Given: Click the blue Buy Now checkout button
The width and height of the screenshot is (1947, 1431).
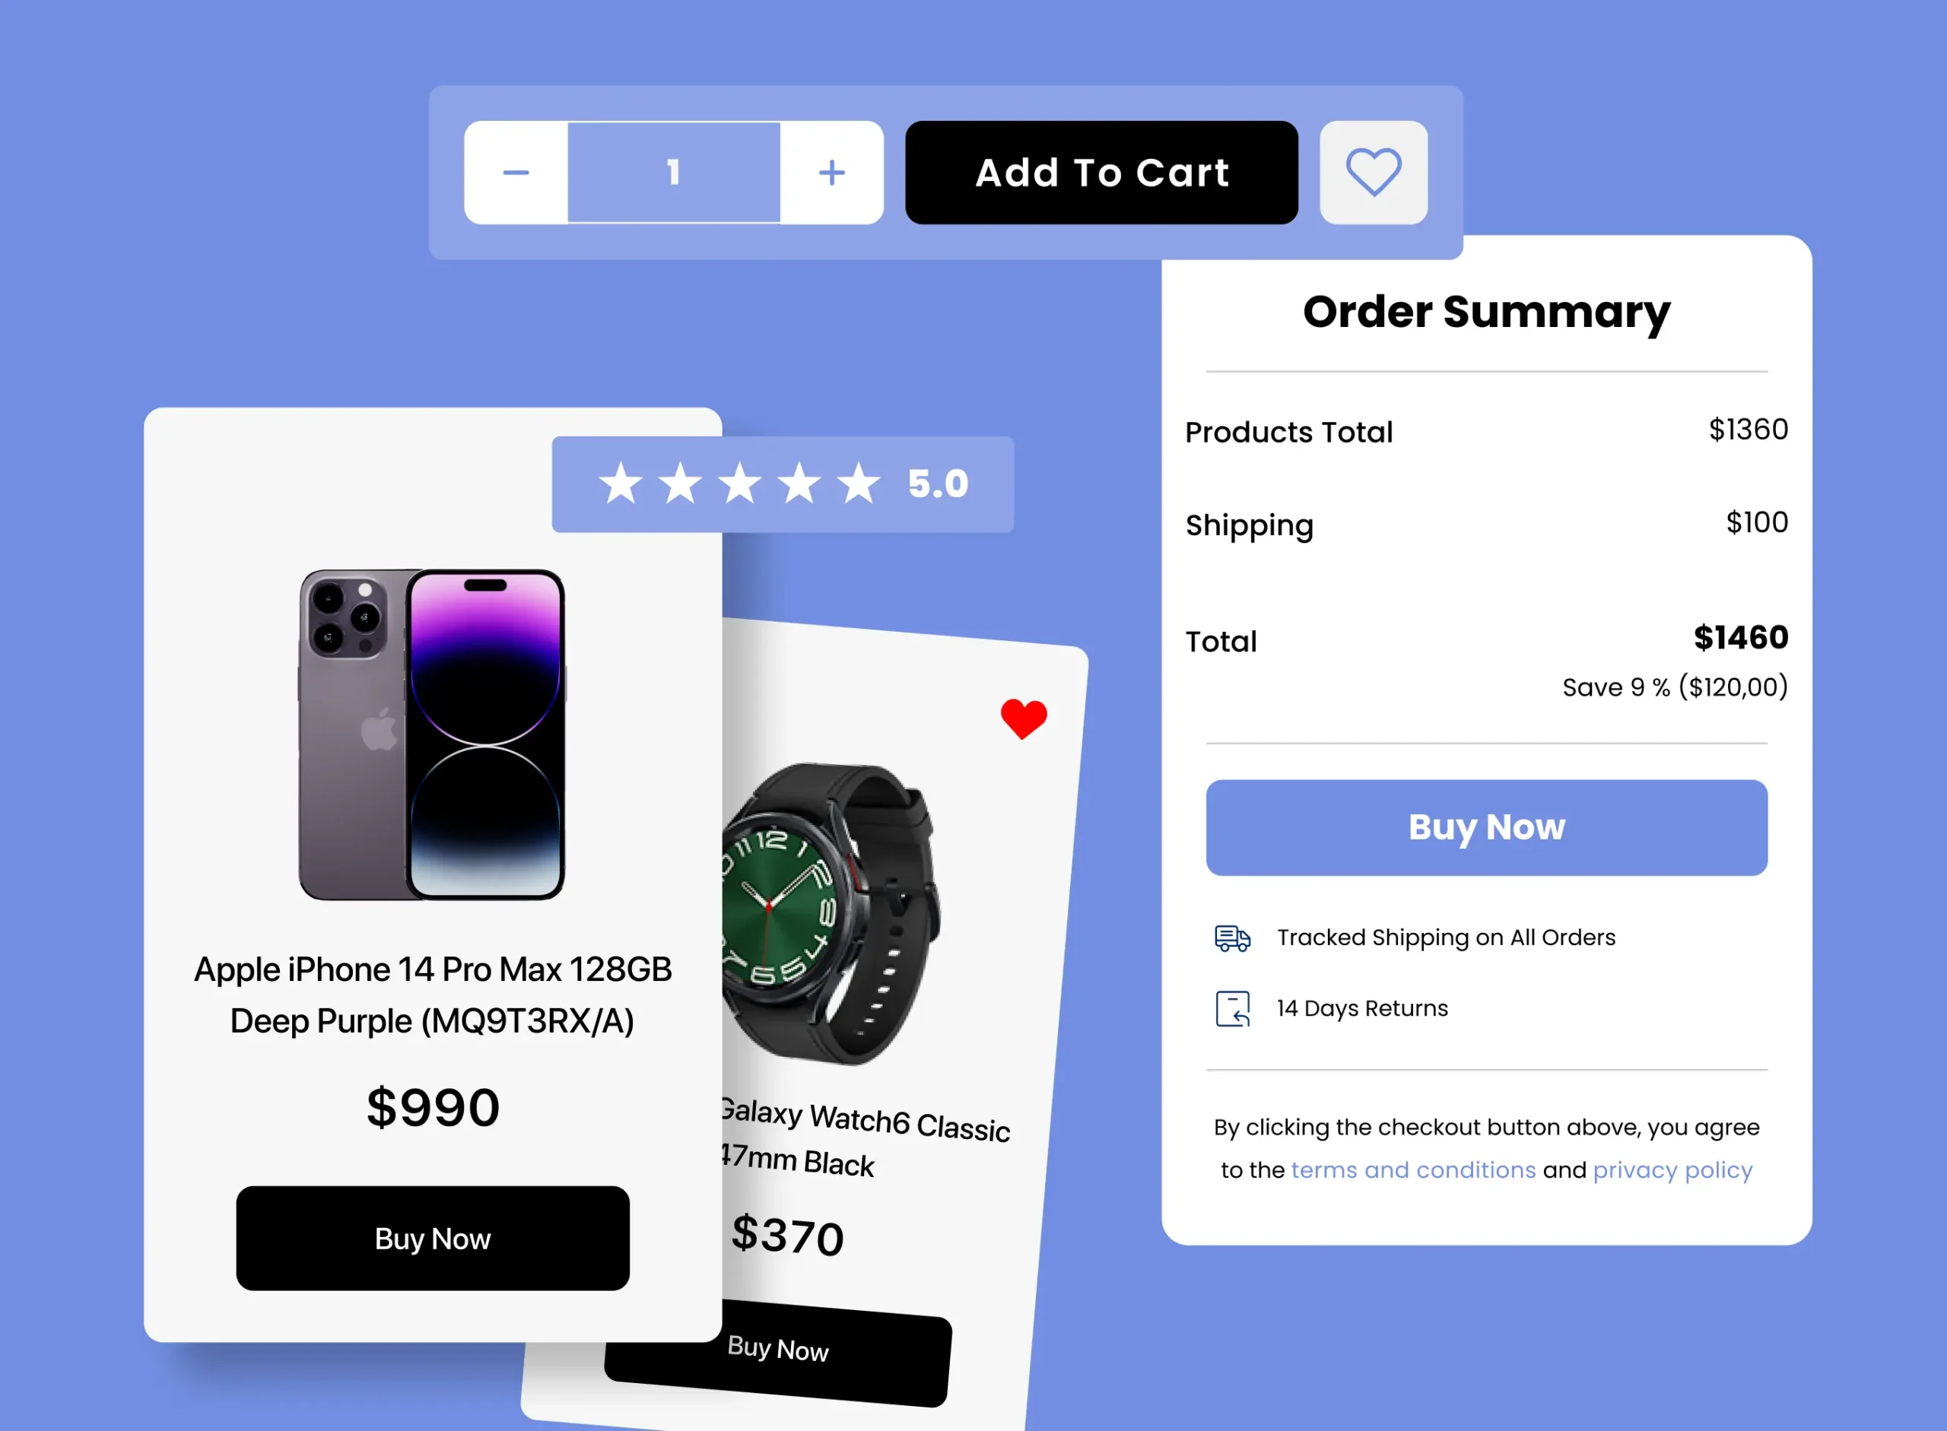Looking at the screenshot, I should pos(1486,827).
